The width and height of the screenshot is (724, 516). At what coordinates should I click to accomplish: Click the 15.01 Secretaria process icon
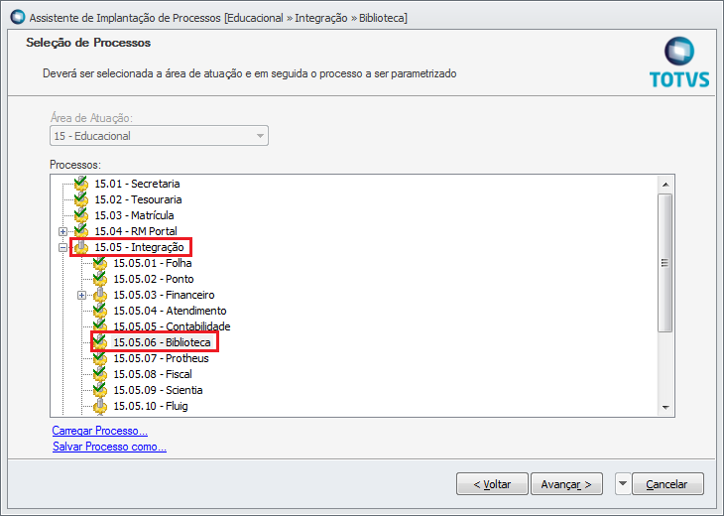[x=81, y=184]
